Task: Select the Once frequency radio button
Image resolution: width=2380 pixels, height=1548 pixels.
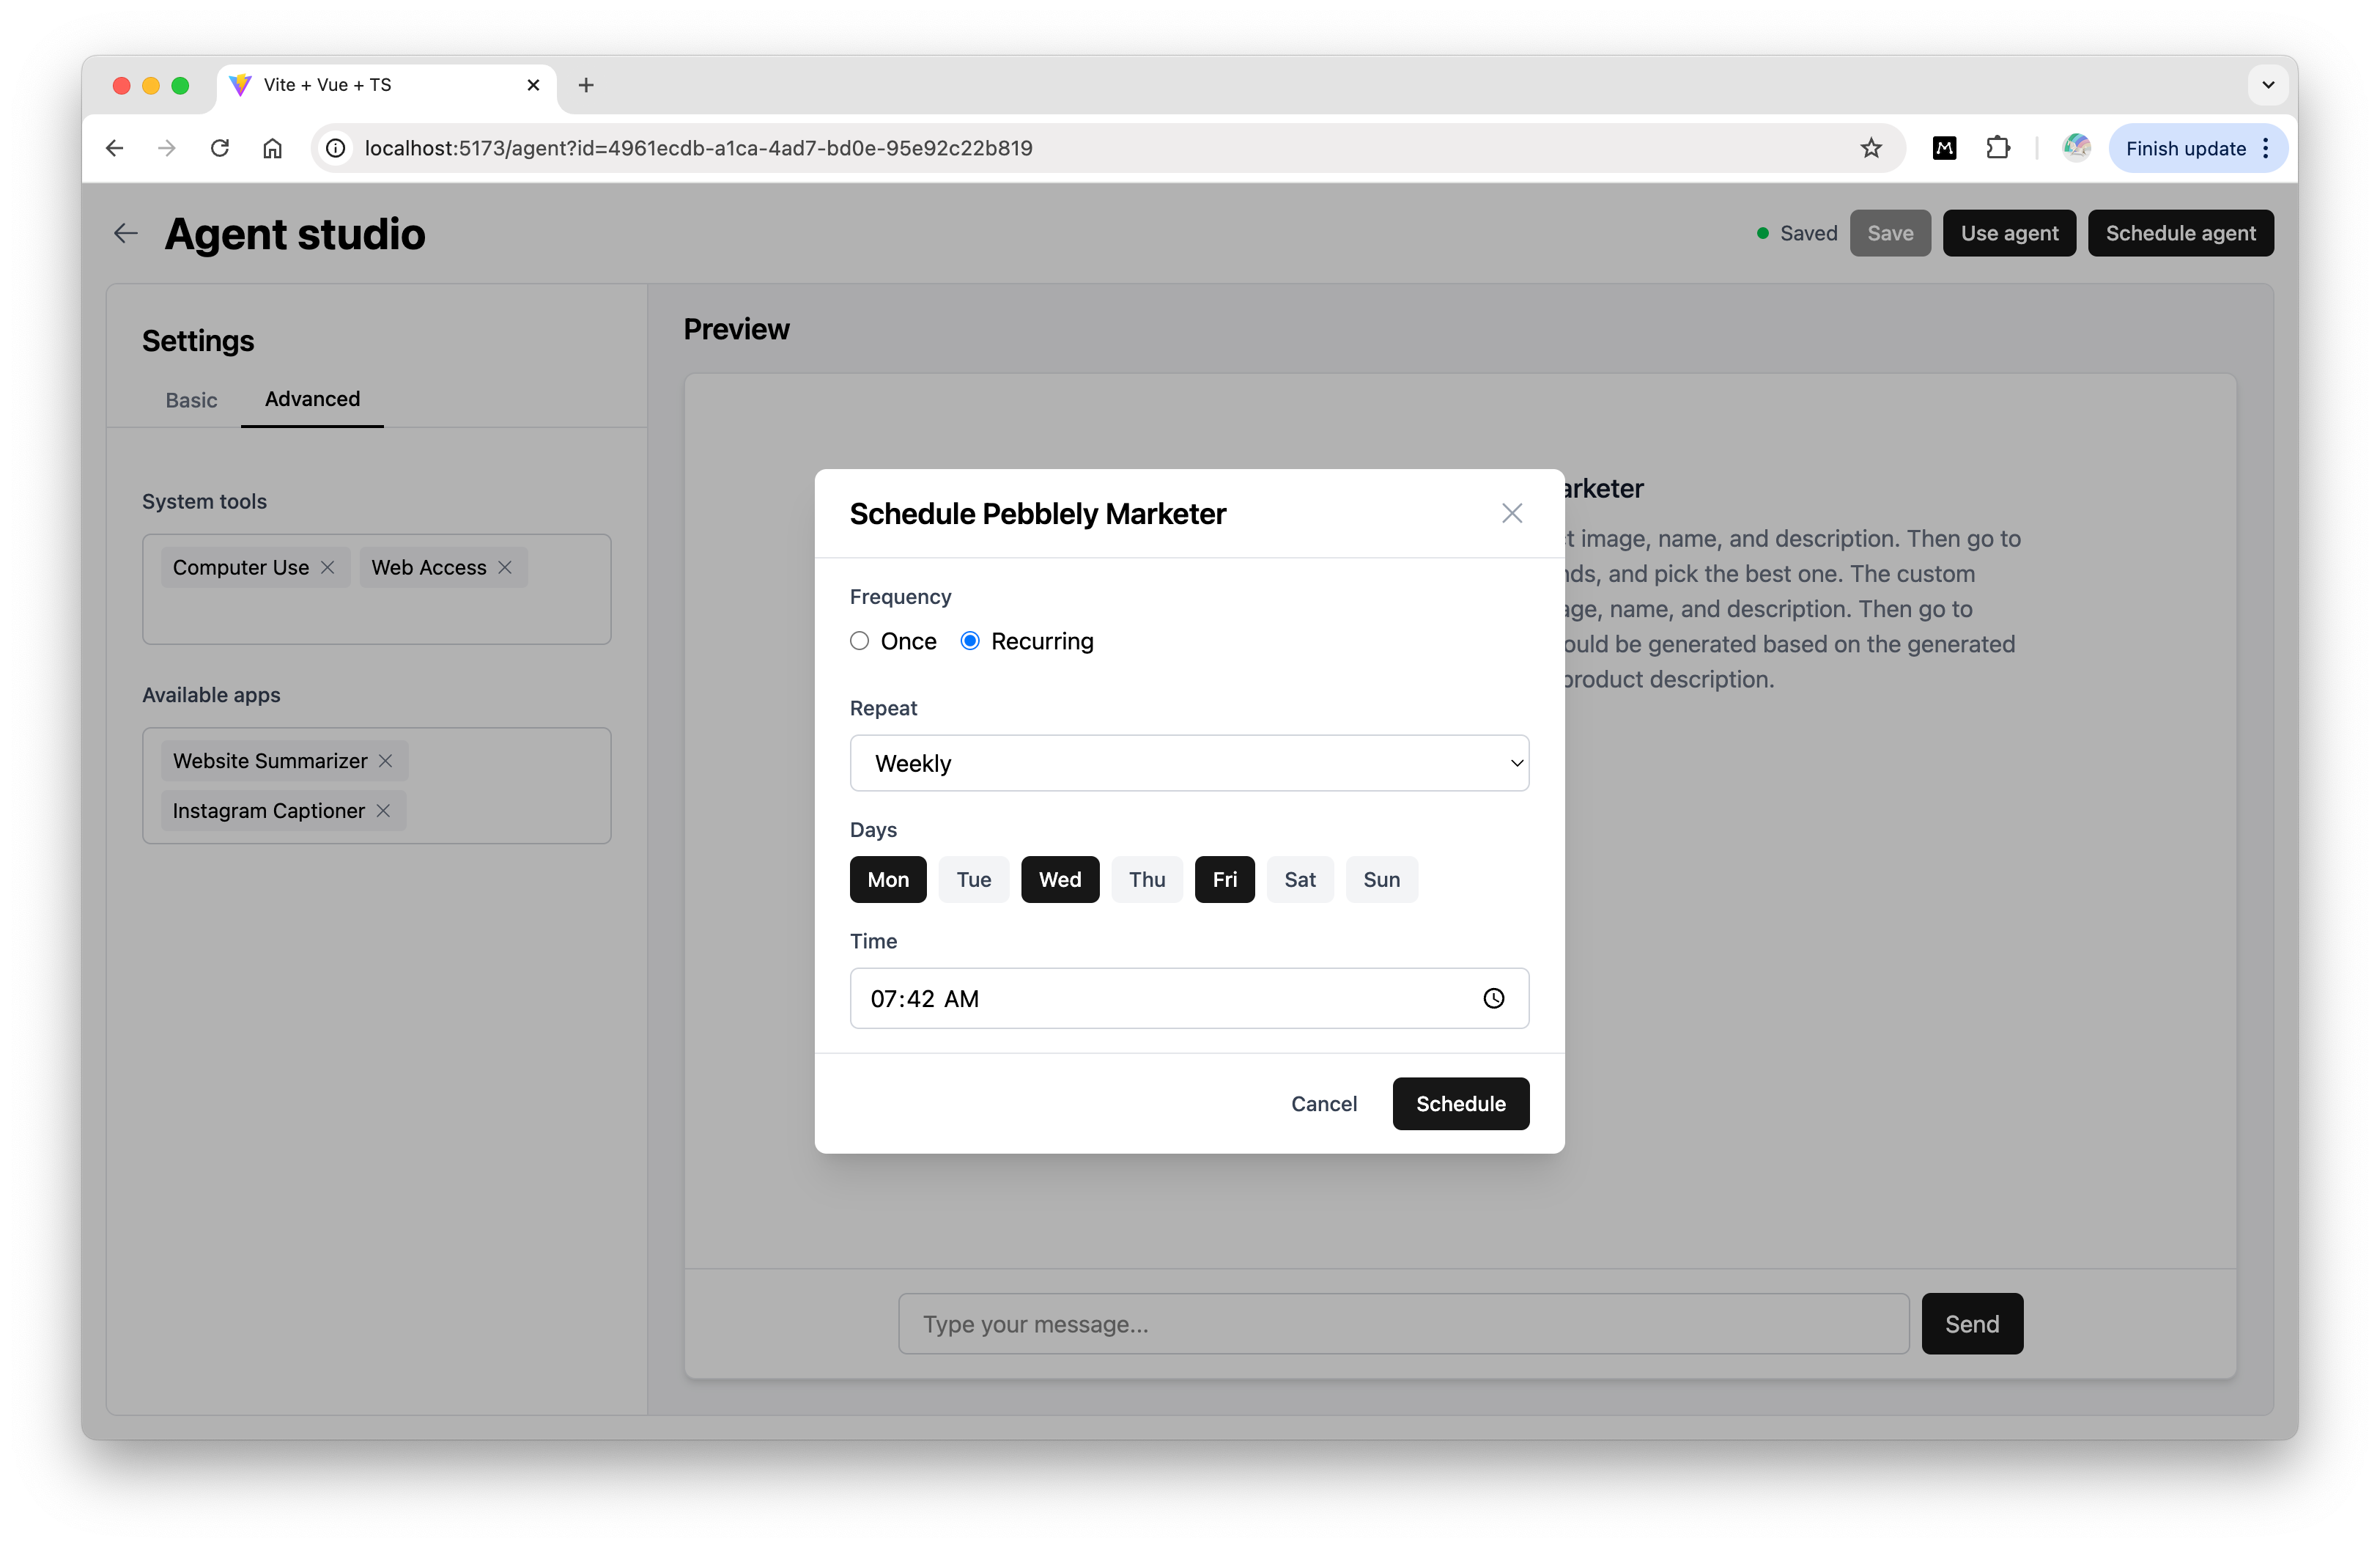Action: [x=859, y=641]
